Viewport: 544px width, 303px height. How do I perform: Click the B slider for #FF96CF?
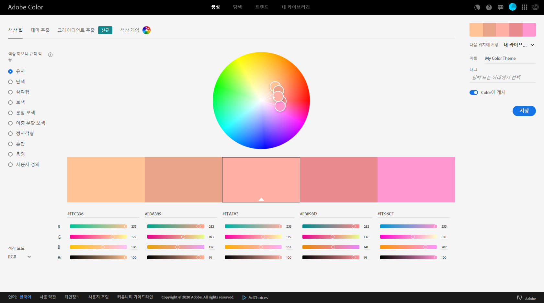click(x=409, y=247)
